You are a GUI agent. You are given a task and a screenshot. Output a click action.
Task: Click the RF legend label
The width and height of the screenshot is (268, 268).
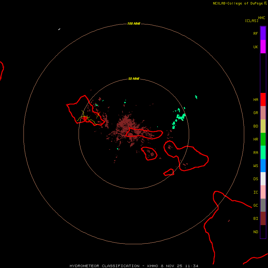click(255, 34)
